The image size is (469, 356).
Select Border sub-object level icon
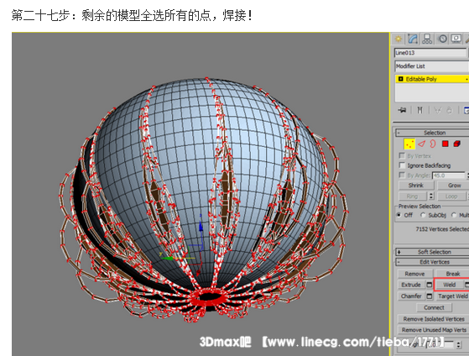[x=433, y=144]
